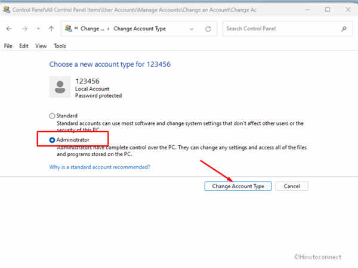
Task: Click the user accounts icon in address bar
Action: 70,29
